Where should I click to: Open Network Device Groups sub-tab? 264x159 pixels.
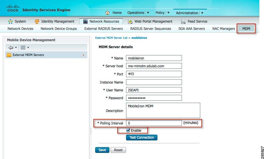click(x=59, y=29)
